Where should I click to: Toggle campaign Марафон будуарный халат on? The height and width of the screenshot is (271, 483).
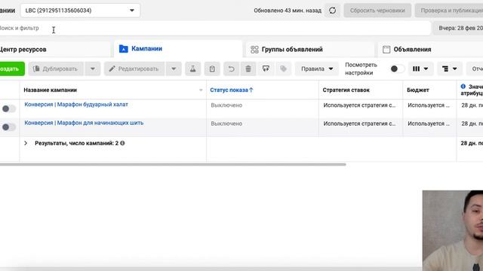[8, 108]
